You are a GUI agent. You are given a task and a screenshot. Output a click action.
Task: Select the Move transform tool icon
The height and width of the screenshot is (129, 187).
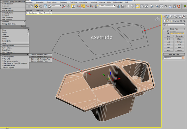[36, 6]
